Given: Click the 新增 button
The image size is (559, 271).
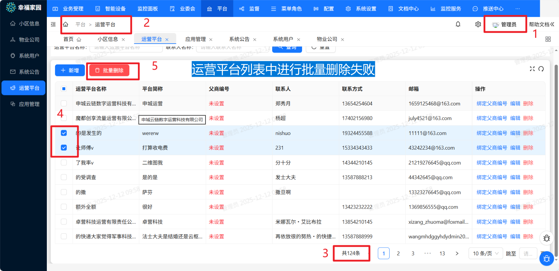Looking at the screenshot, I should click(70, 70).
